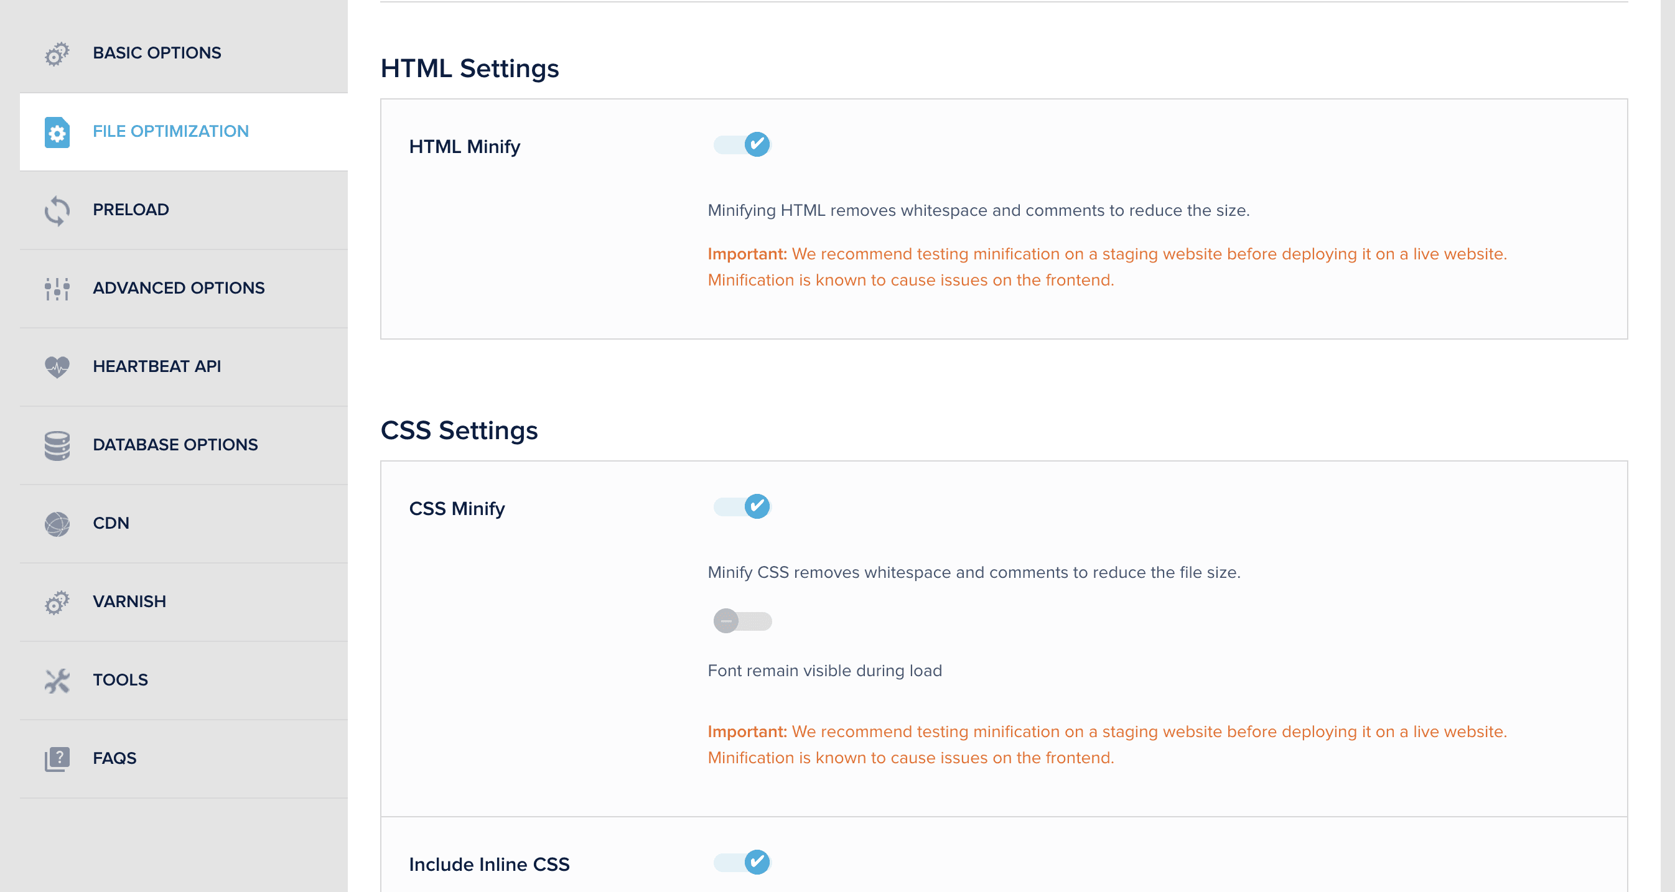The height and width of the screenshot is (892, 1675).
Task: Open the Heartbeat API settings label
Action: pyautogui.click(x=157, y=366)
